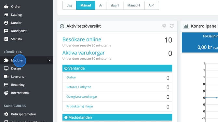Click the KONFIGURERA section heading
Image resolution: width=218 pixels, height=122 pixels.
(15, 106)
